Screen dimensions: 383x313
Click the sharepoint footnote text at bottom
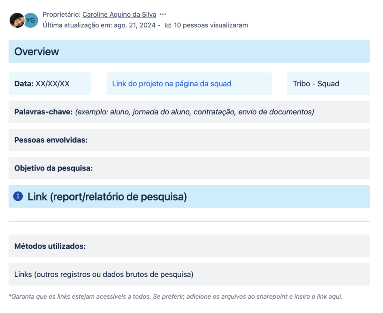click(x=175, y=297)
